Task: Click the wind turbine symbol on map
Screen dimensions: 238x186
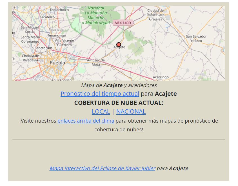Action: (168, 27)
